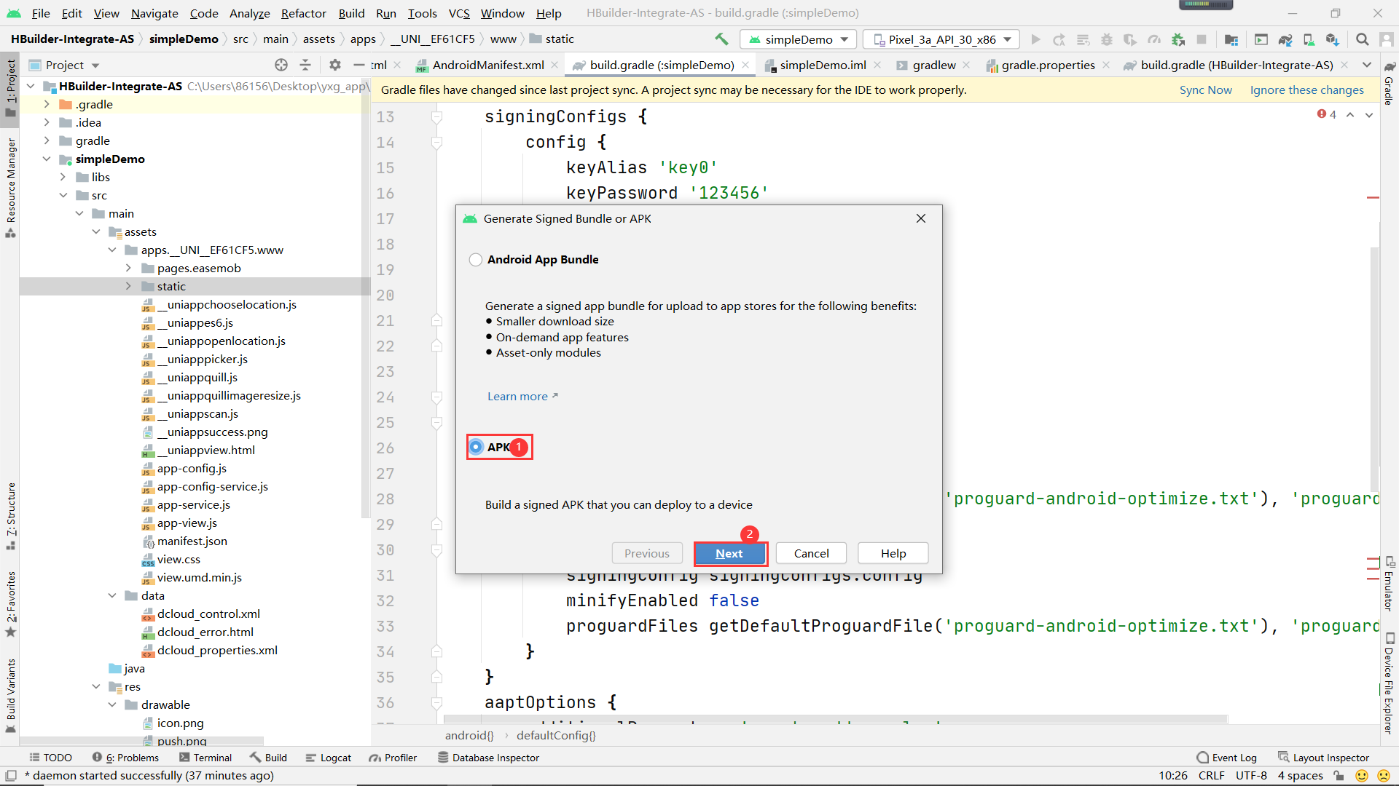Screen dimensions: 1399x786
Task: Expand the static folder in tree
Action: pyautogui.click(x=128, y=286)
